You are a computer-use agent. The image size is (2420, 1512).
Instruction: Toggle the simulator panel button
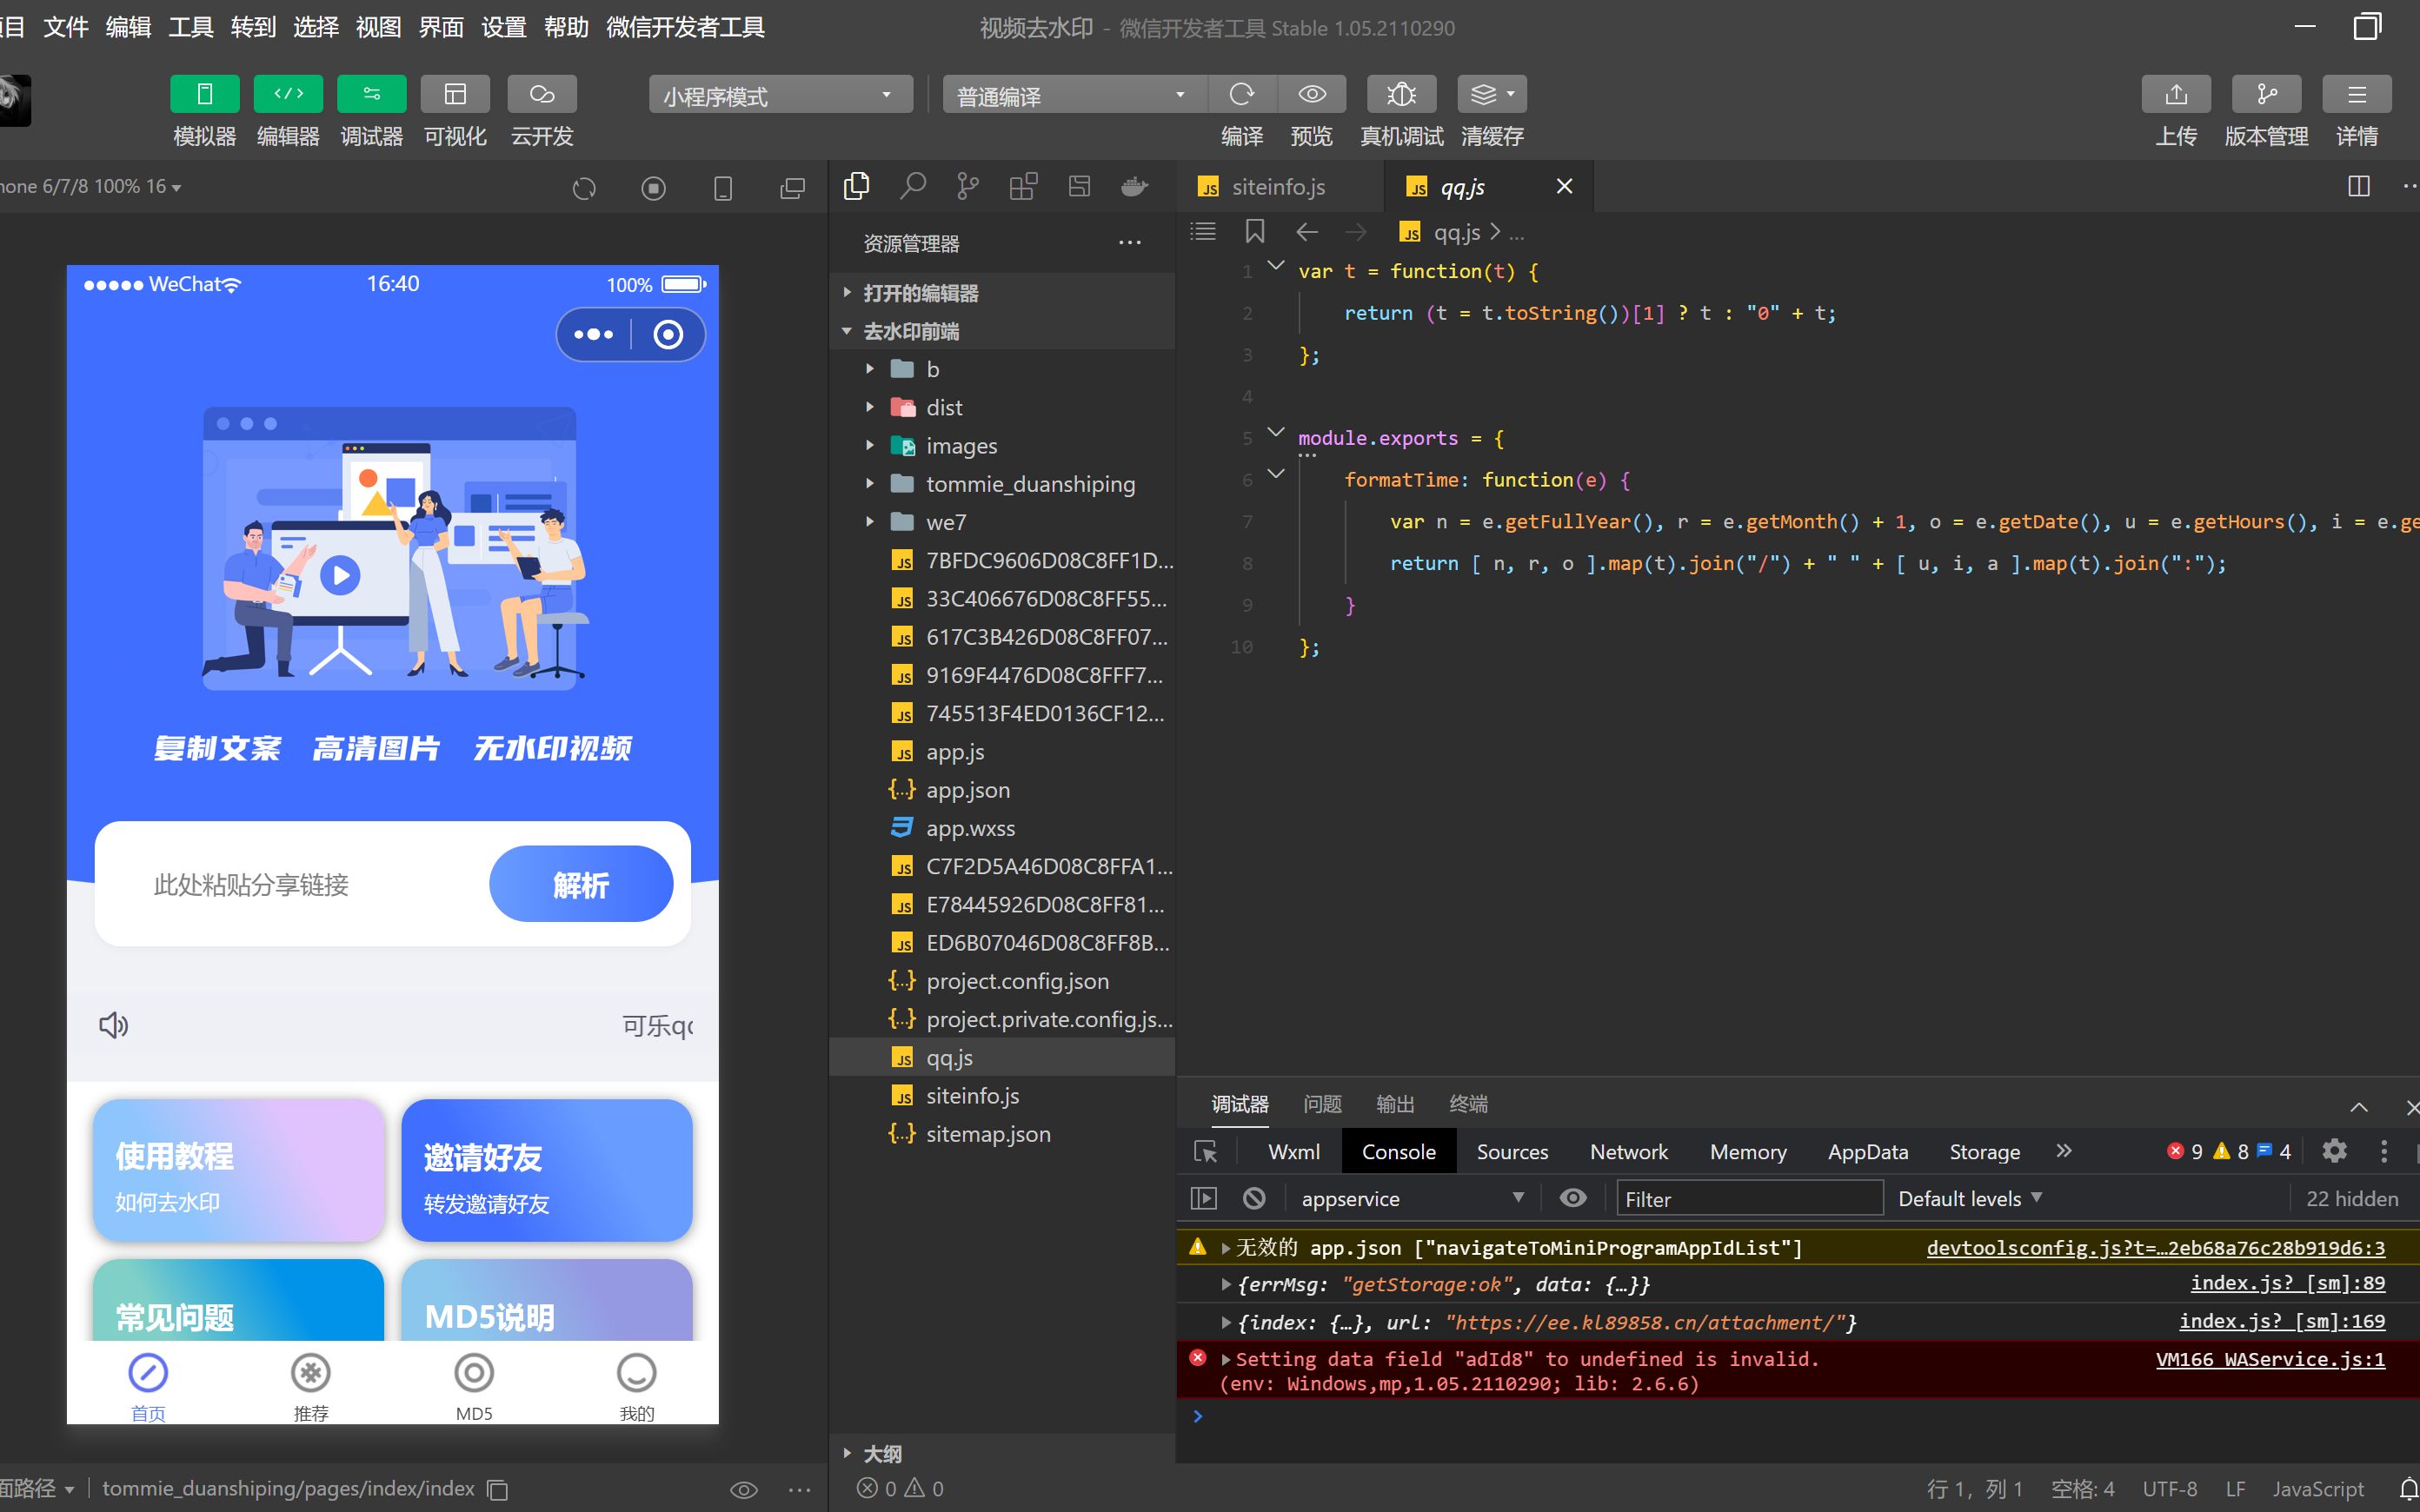[x=204, y=94]
